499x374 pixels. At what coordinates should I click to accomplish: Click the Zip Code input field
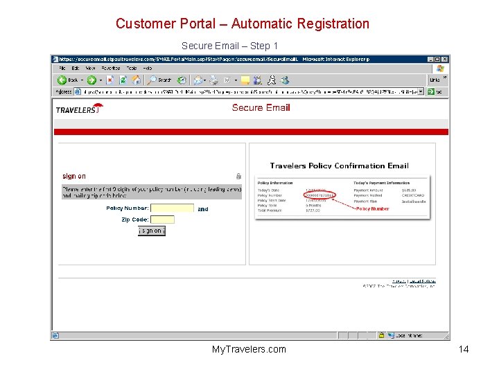point(162,220)
